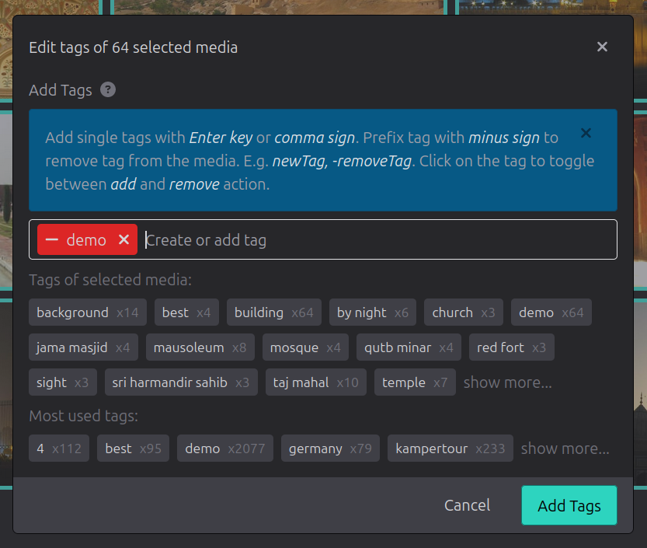This screenshot has height=548, width=647.
Task: Pick kampertour from most used tags
Action: click(x=450, y=449)
